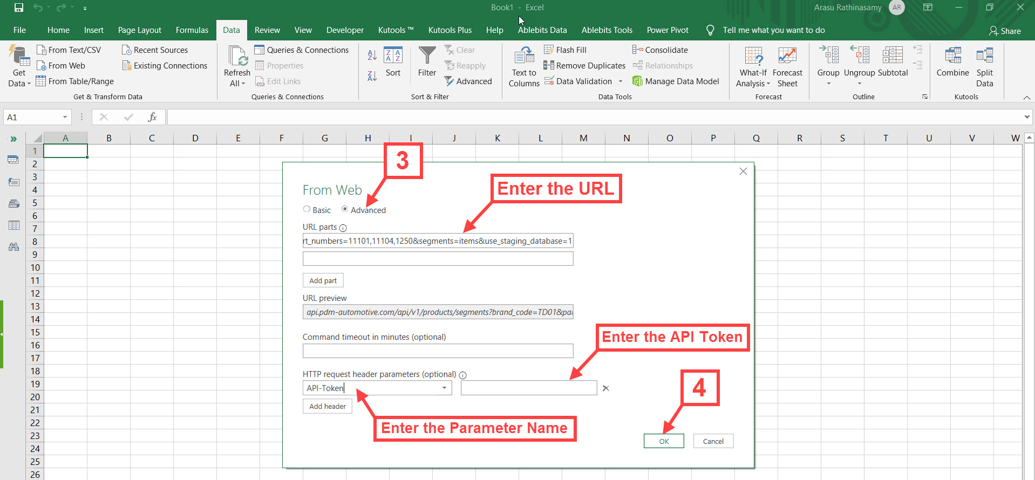Viewport: 1035px width, 480px height.
Task: Expand the formula bar
Action: click(1026, 117)
